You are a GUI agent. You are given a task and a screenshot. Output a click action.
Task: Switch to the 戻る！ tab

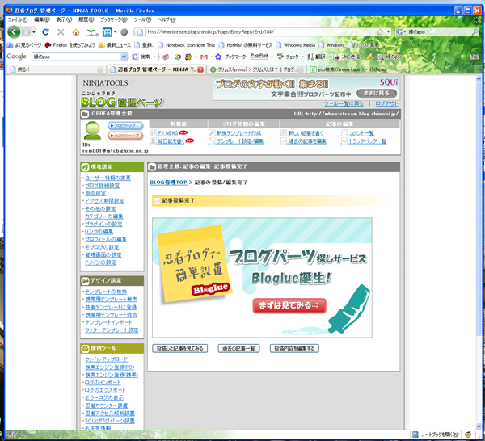pyautogui.click(x=56, y=69)
